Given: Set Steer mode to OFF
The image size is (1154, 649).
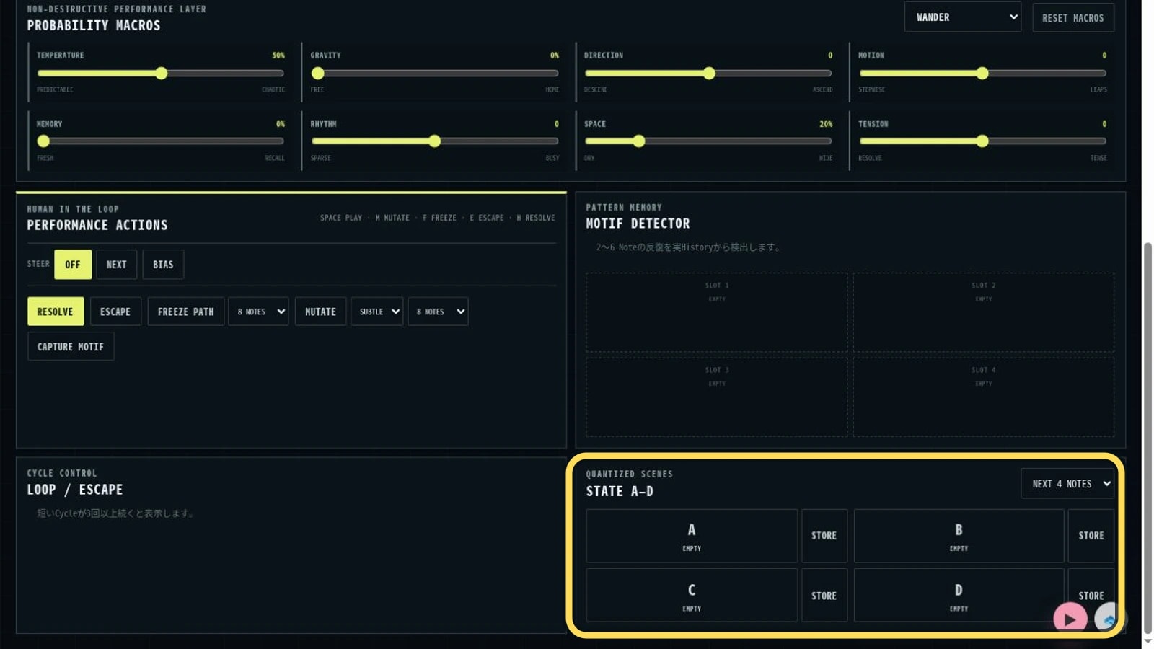Looking at the screenshot, I should [x=73, y=265].
